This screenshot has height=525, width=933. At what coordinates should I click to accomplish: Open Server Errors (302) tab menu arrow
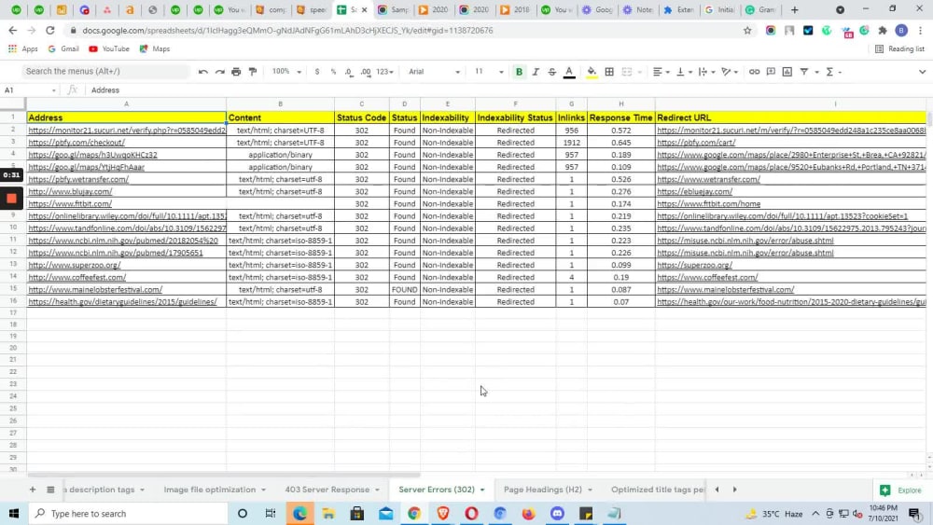tap(482, 490)
